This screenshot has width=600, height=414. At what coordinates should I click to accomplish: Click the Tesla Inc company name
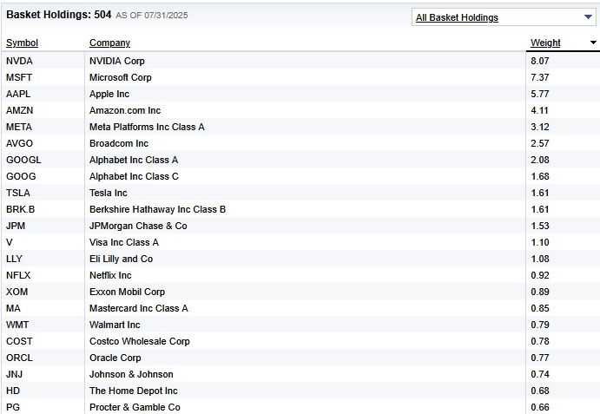(109, 193)
